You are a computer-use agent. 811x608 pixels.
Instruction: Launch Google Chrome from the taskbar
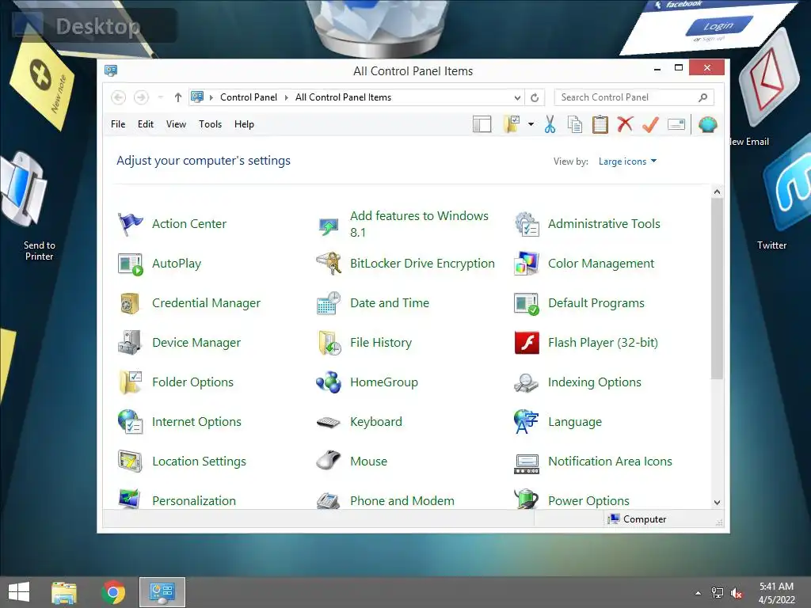click(113, 592)
